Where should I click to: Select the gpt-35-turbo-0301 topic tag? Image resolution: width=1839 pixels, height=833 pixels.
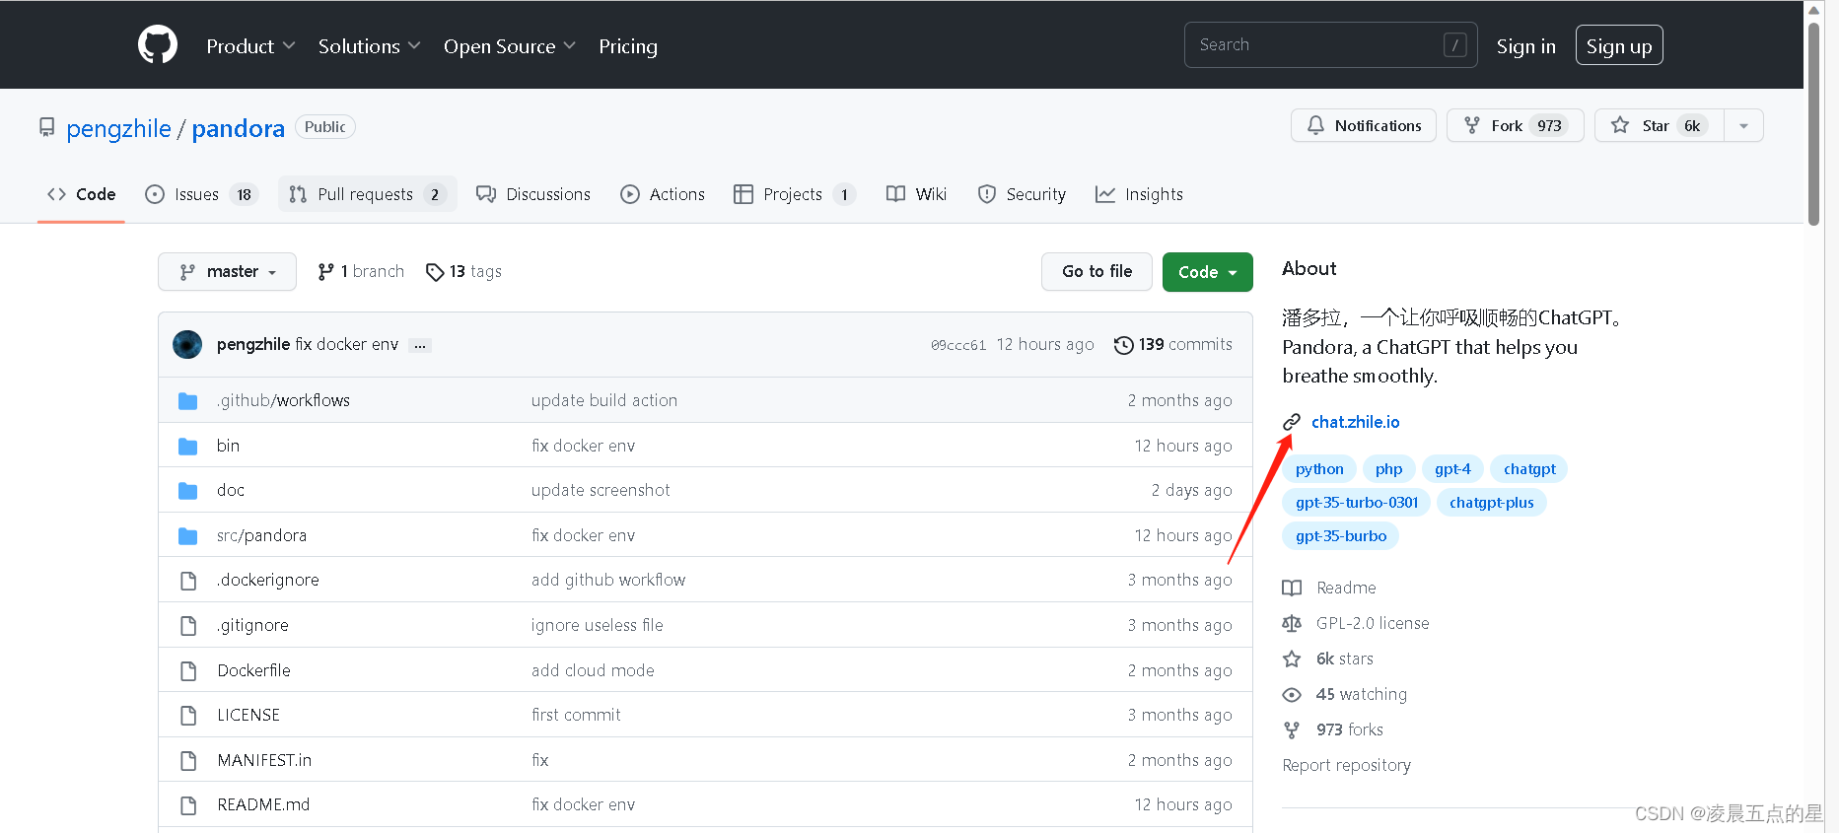click(x=1357, y=503)
